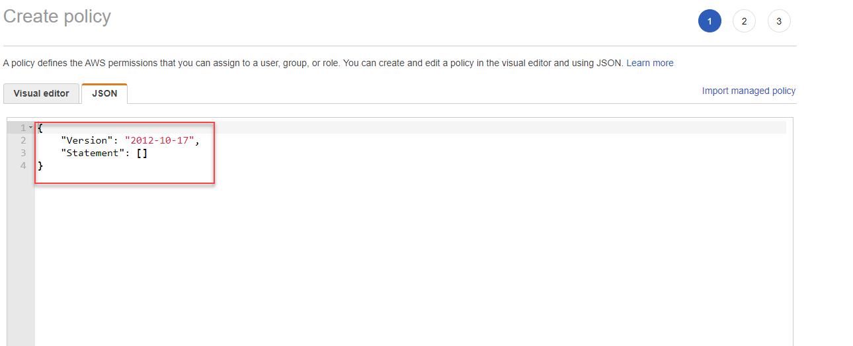853x346 pixels.
Task: Select line number 3 in the gutter
Action: 23,153
